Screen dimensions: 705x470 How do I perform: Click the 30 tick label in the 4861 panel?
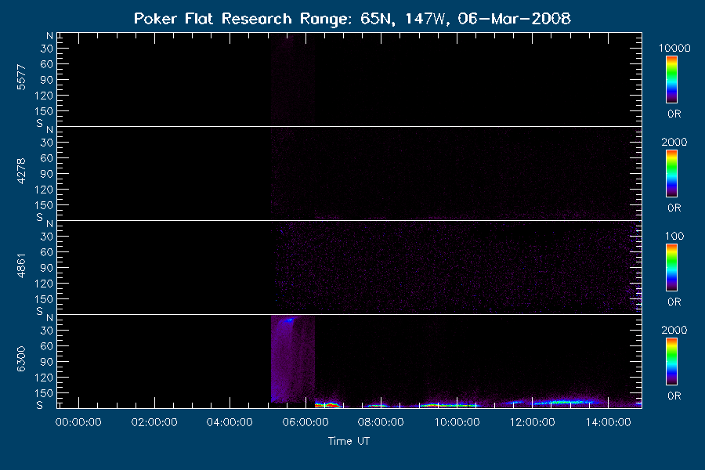coord(47,237)
